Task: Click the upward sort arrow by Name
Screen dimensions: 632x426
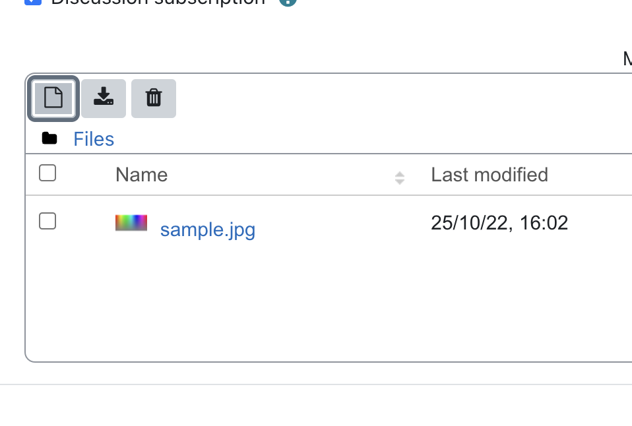Action: point(399,174)
